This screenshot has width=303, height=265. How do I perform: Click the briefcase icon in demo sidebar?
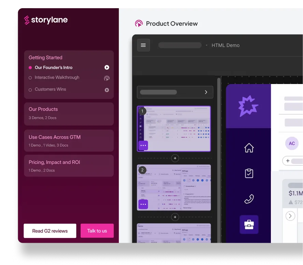(x=249, y=224)
